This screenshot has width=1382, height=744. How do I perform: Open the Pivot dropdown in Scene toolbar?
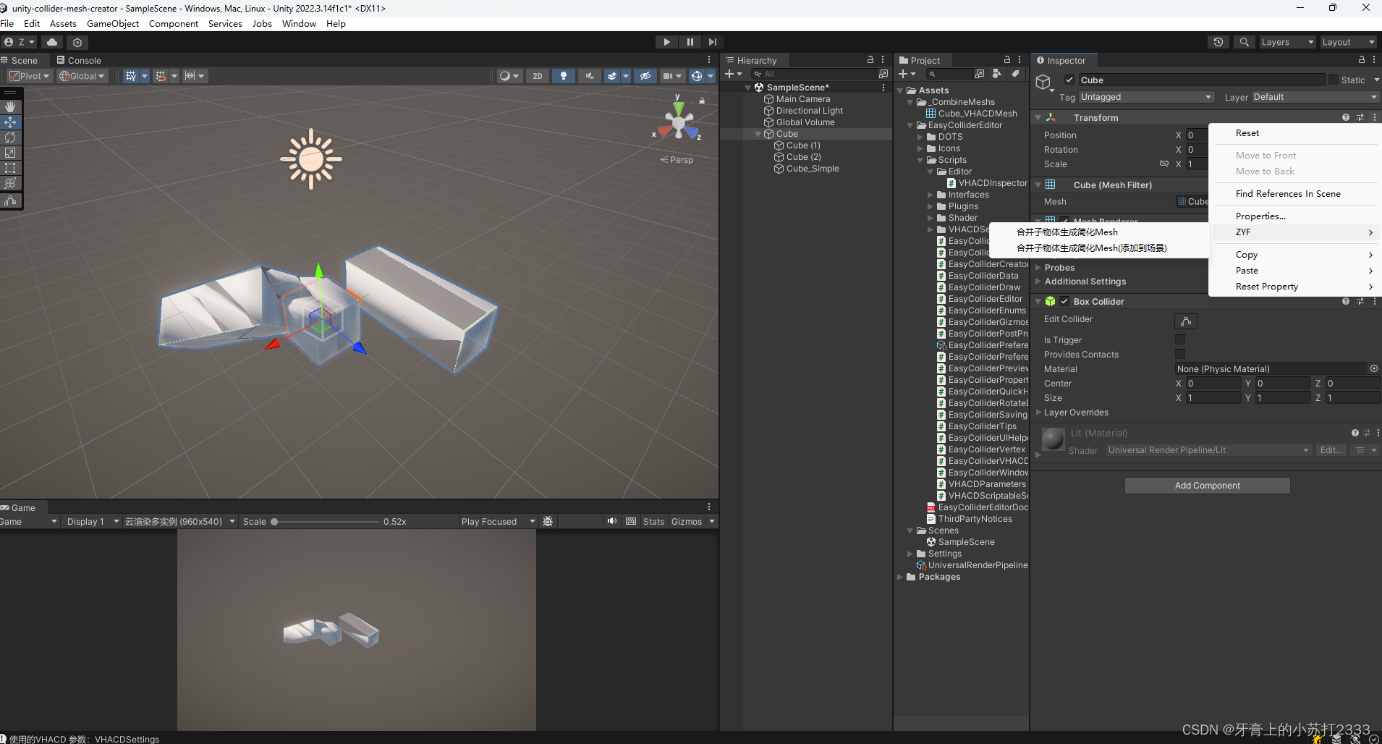pyautogui.click(x=29, y=76)
